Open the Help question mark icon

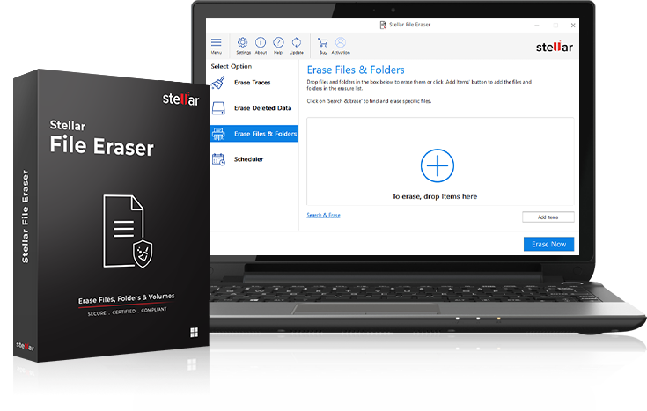(278, 42)
